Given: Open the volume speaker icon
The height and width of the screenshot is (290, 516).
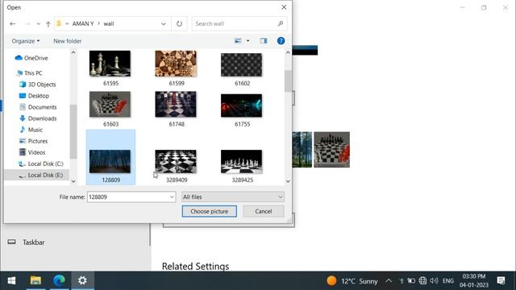Looking at the screenshot, I should (x=434, y=281).
